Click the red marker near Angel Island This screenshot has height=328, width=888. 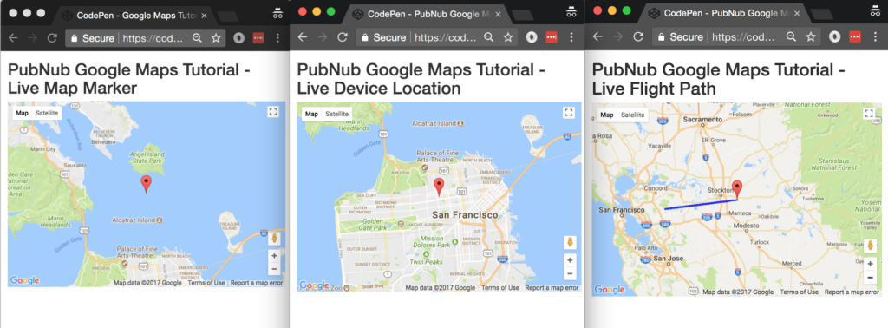(146, 184)
